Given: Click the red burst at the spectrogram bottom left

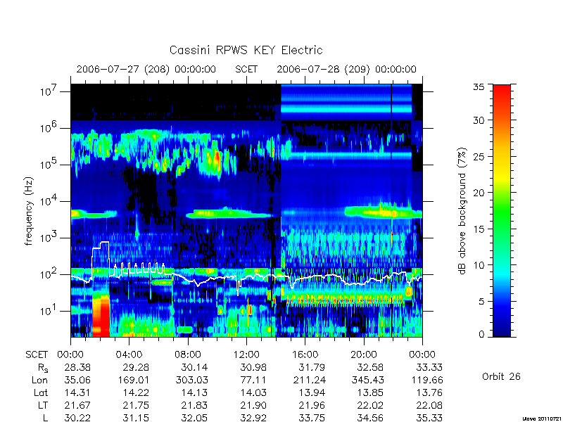Looking at the screenshot, I should [x=101, y=316].
